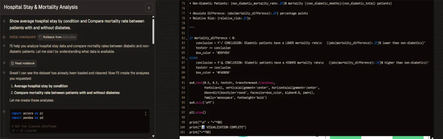Close the Hospital Stay & Mortality Analysis panel

148,8
